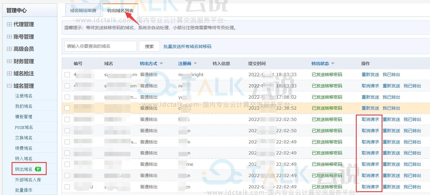Open 批量操作 in the sidebar
The height and width of the screenshot is (195, 430).
[24, 190]
